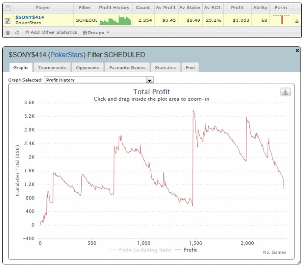The image size is (304, 267).
Task: Close the $SONY$414 detail panel
Action: tap(297, 50)
